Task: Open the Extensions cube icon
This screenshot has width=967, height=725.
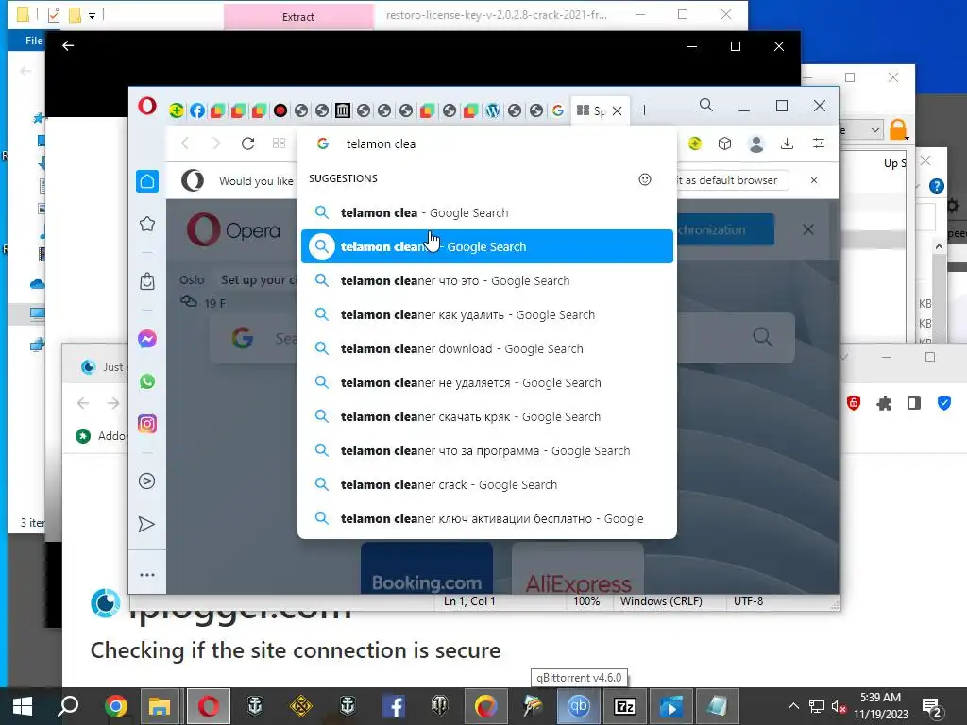Action: click(724, 143)
